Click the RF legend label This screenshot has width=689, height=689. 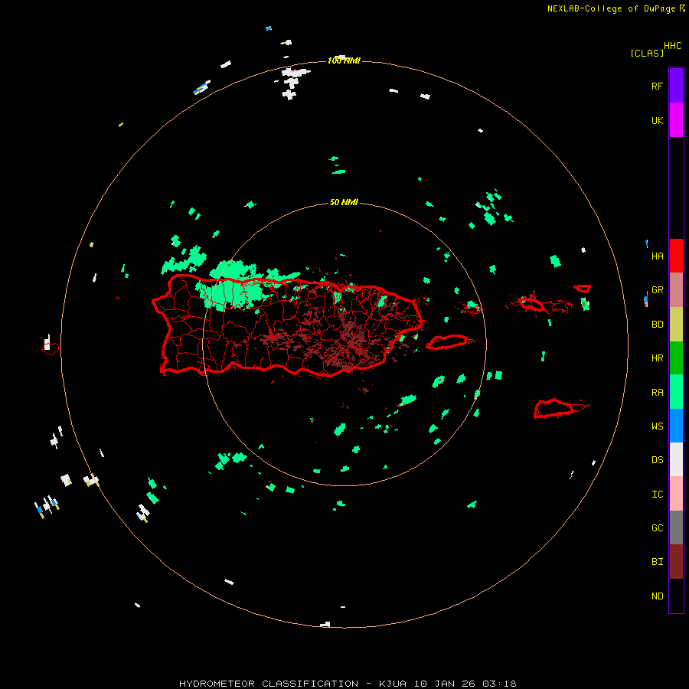(x=657, y=87)
